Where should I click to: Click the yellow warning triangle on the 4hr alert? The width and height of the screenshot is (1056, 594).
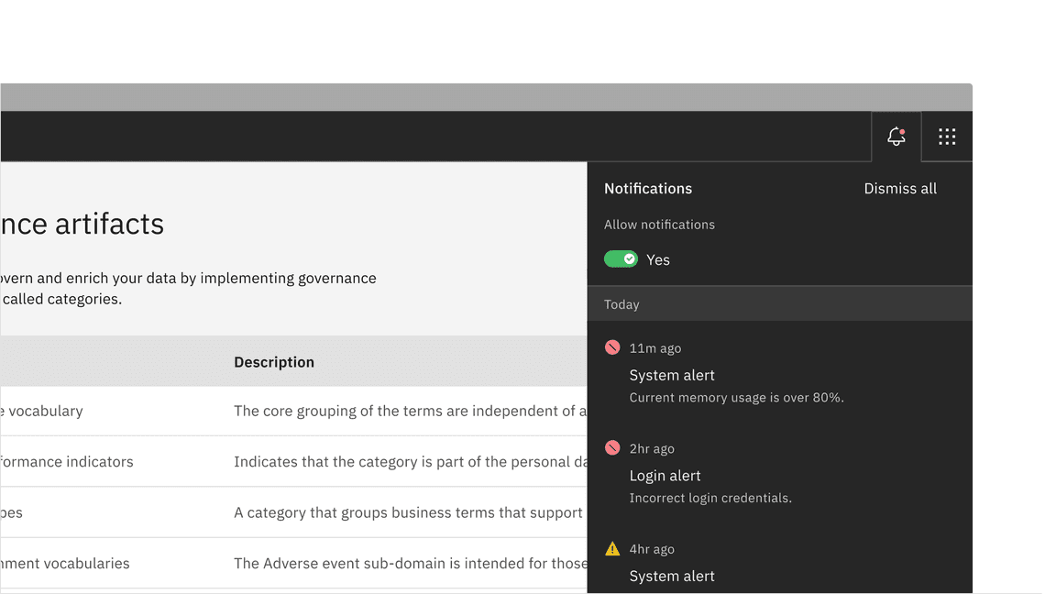[x=611, y=548]
